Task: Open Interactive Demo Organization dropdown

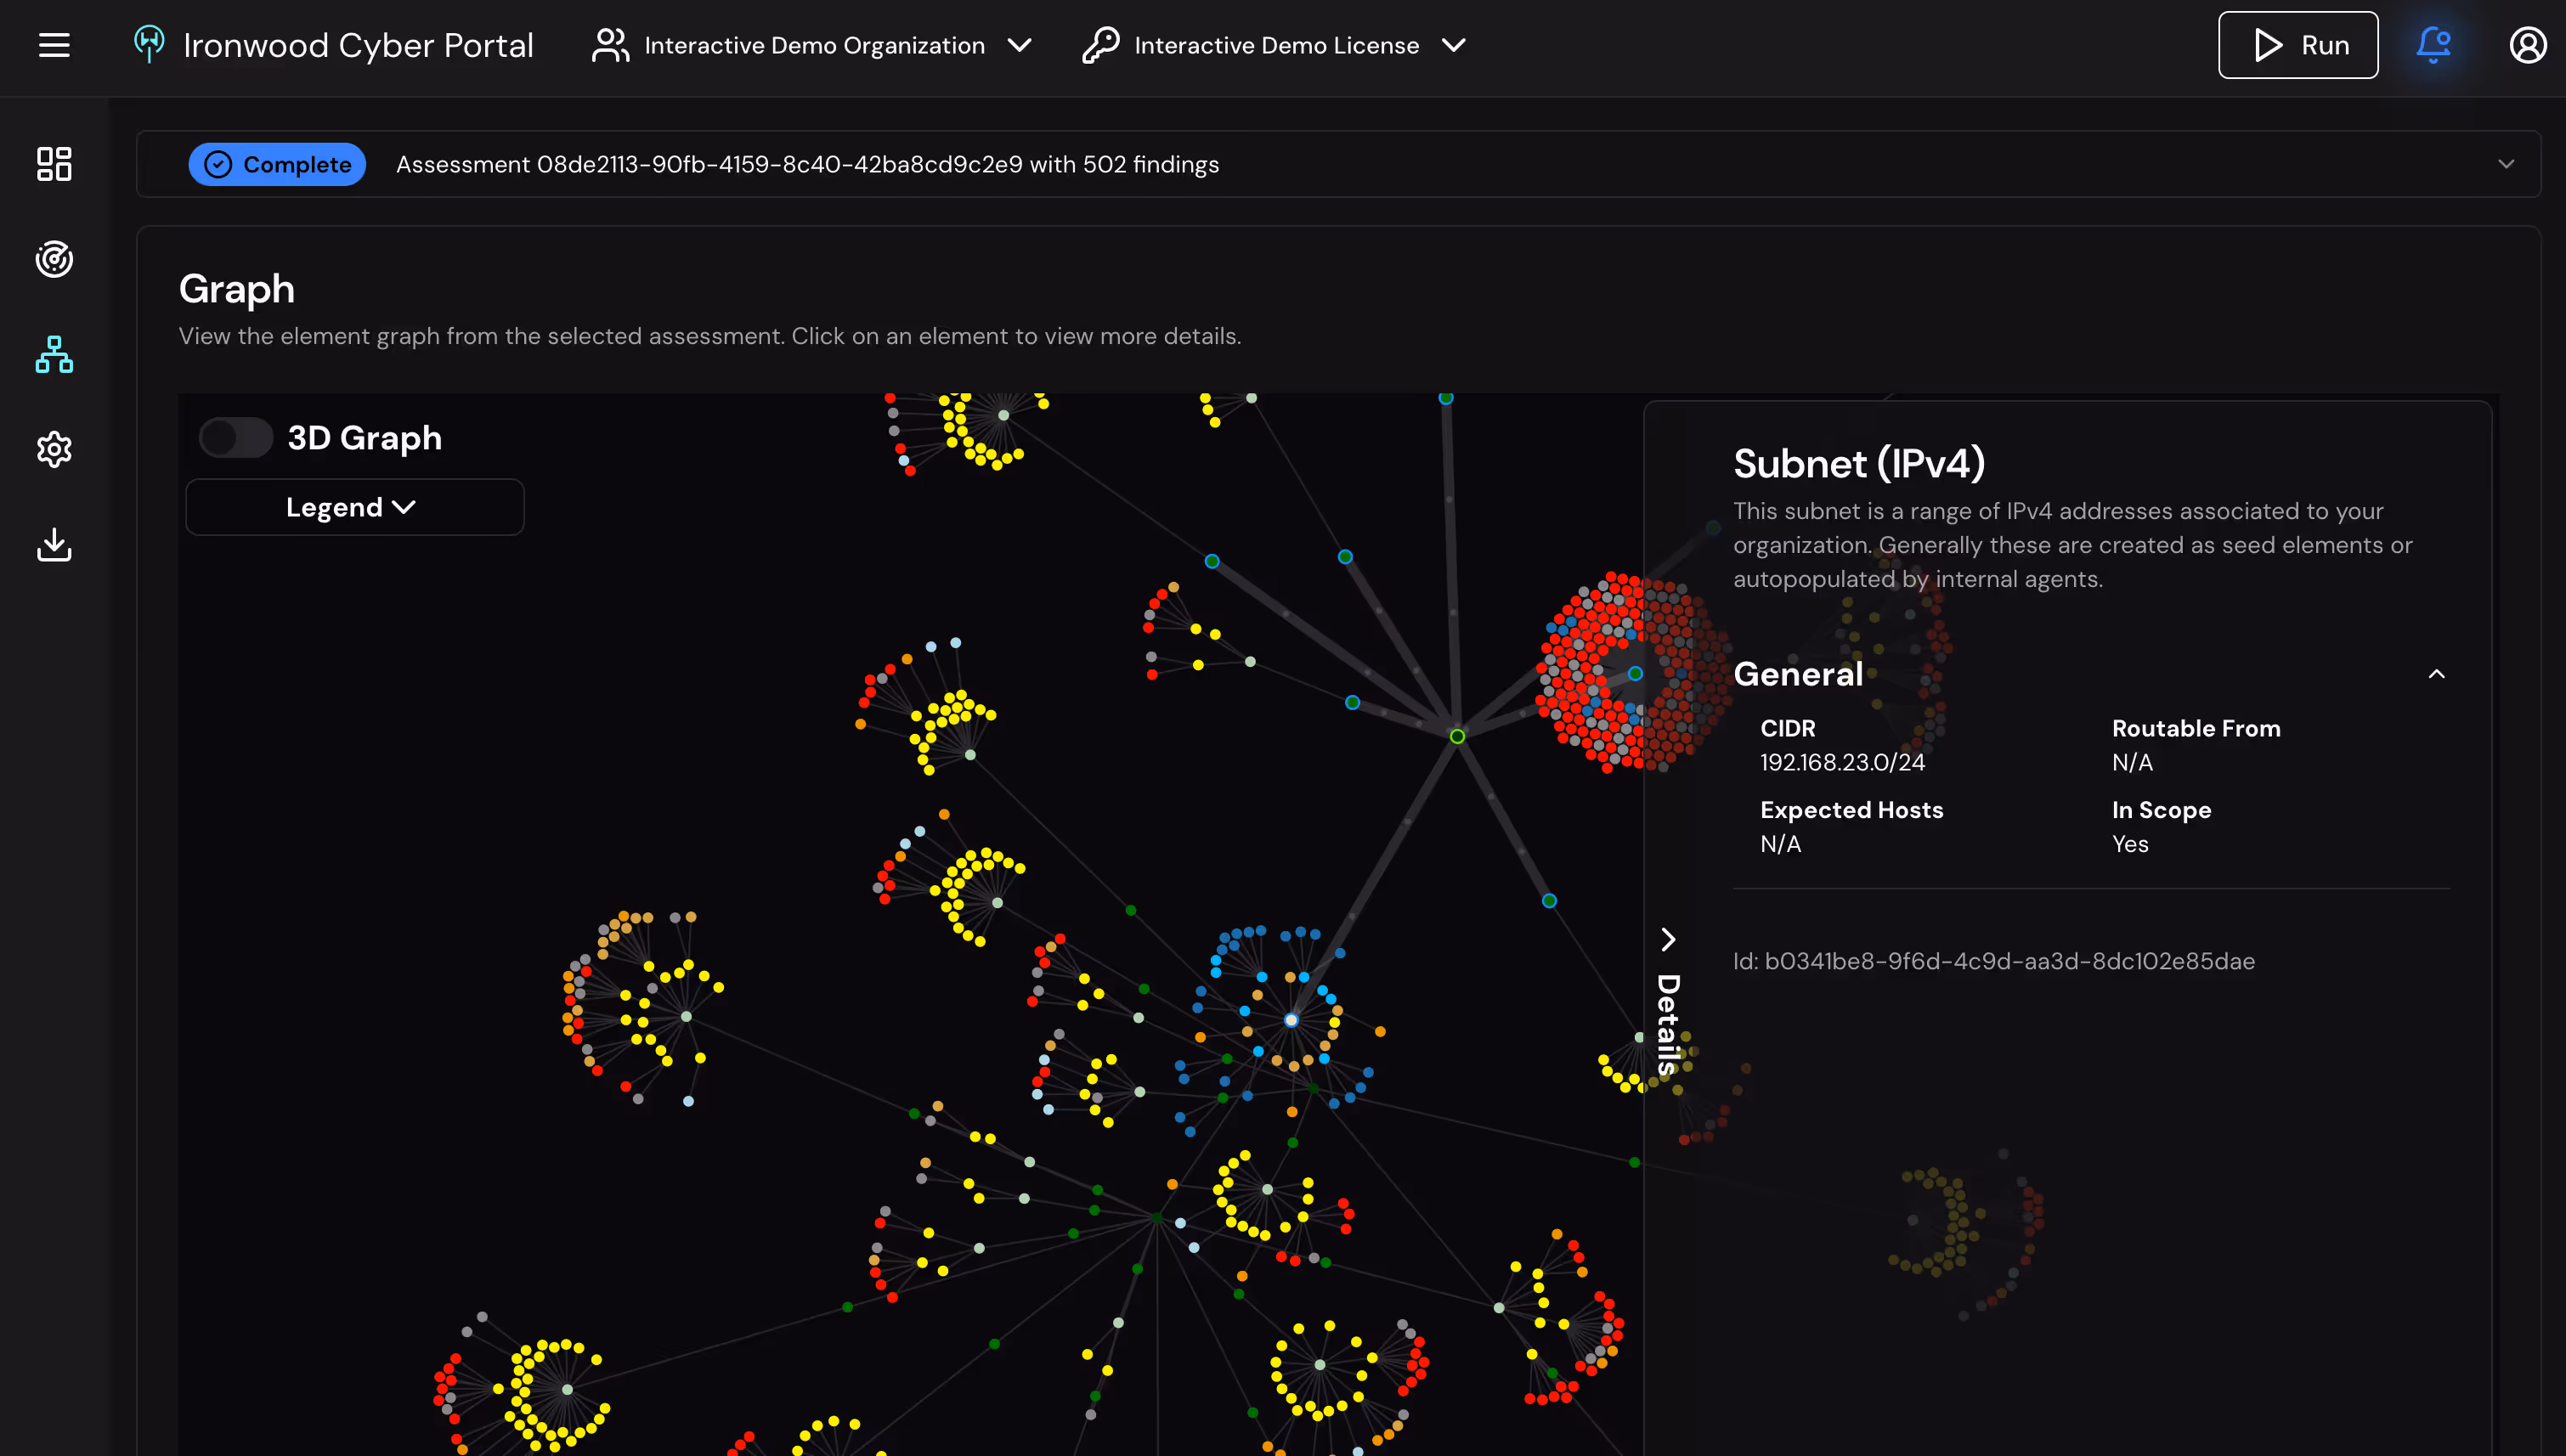Action: 813,45
